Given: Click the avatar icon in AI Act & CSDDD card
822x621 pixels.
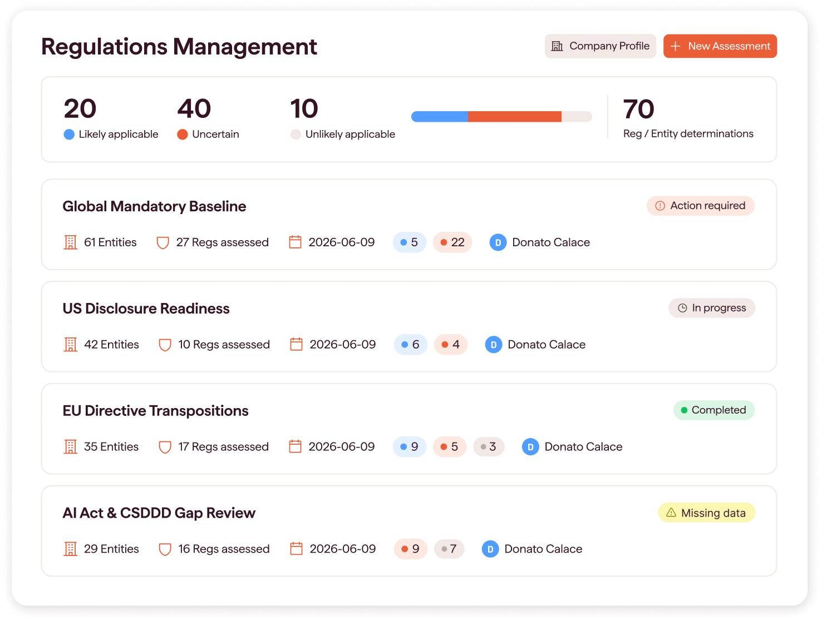Looking at the screenshot, I should coord(490,549).
